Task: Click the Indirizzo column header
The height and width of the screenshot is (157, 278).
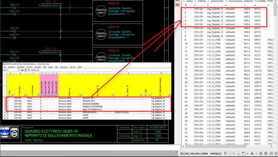Action: pos(249,1)
